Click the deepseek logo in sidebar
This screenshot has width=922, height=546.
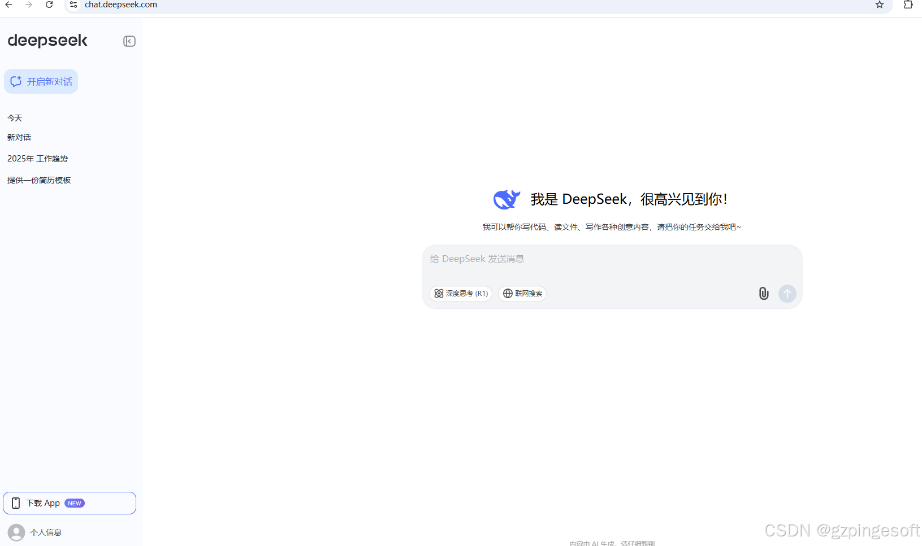click(47, 41)
